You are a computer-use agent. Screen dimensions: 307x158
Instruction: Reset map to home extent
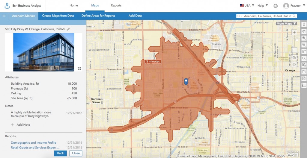[294, 57]
